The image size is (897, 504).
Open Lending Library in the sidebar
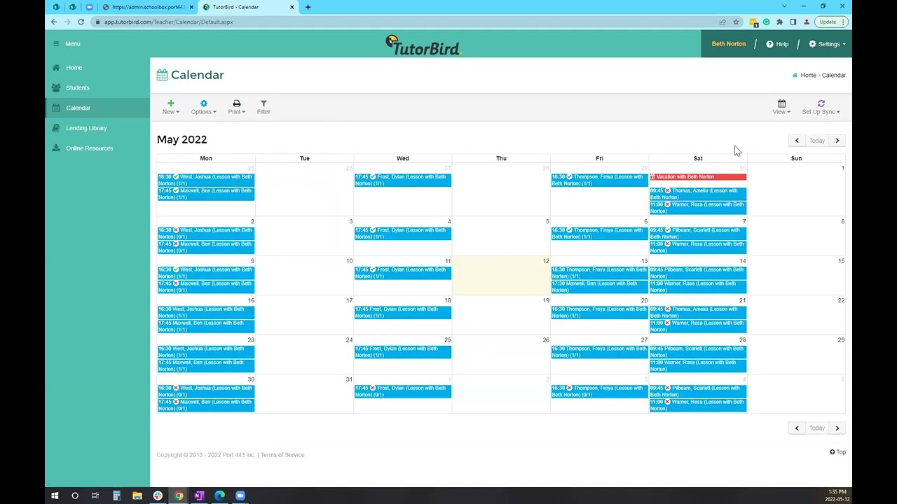point(86,128)
